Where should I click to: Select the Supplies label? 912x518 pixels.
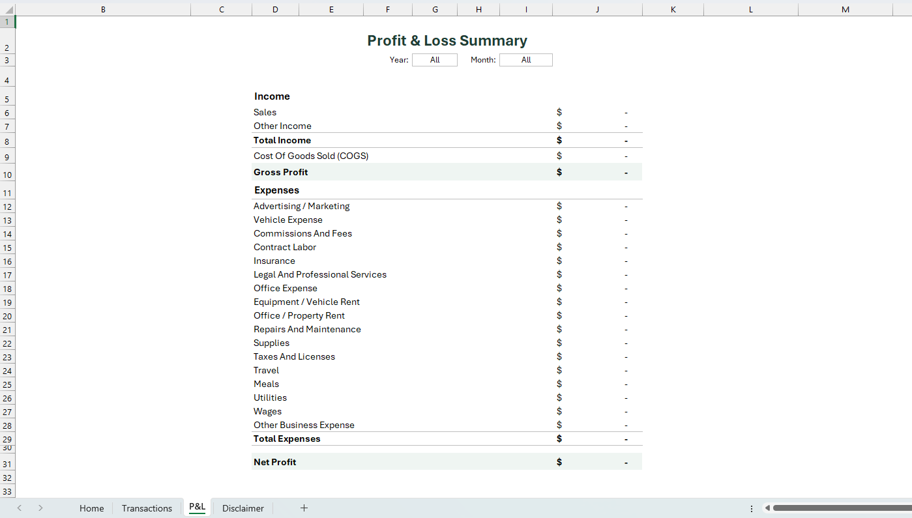coord(271,343)
